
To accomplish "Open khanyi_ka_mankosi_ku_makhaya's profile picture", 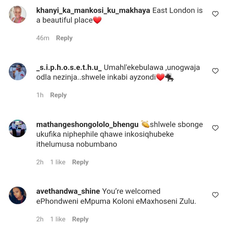I will (18, 14).
